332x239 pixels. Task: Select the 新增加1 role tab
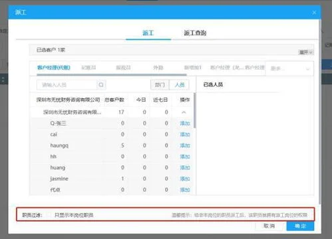[192, 68]
